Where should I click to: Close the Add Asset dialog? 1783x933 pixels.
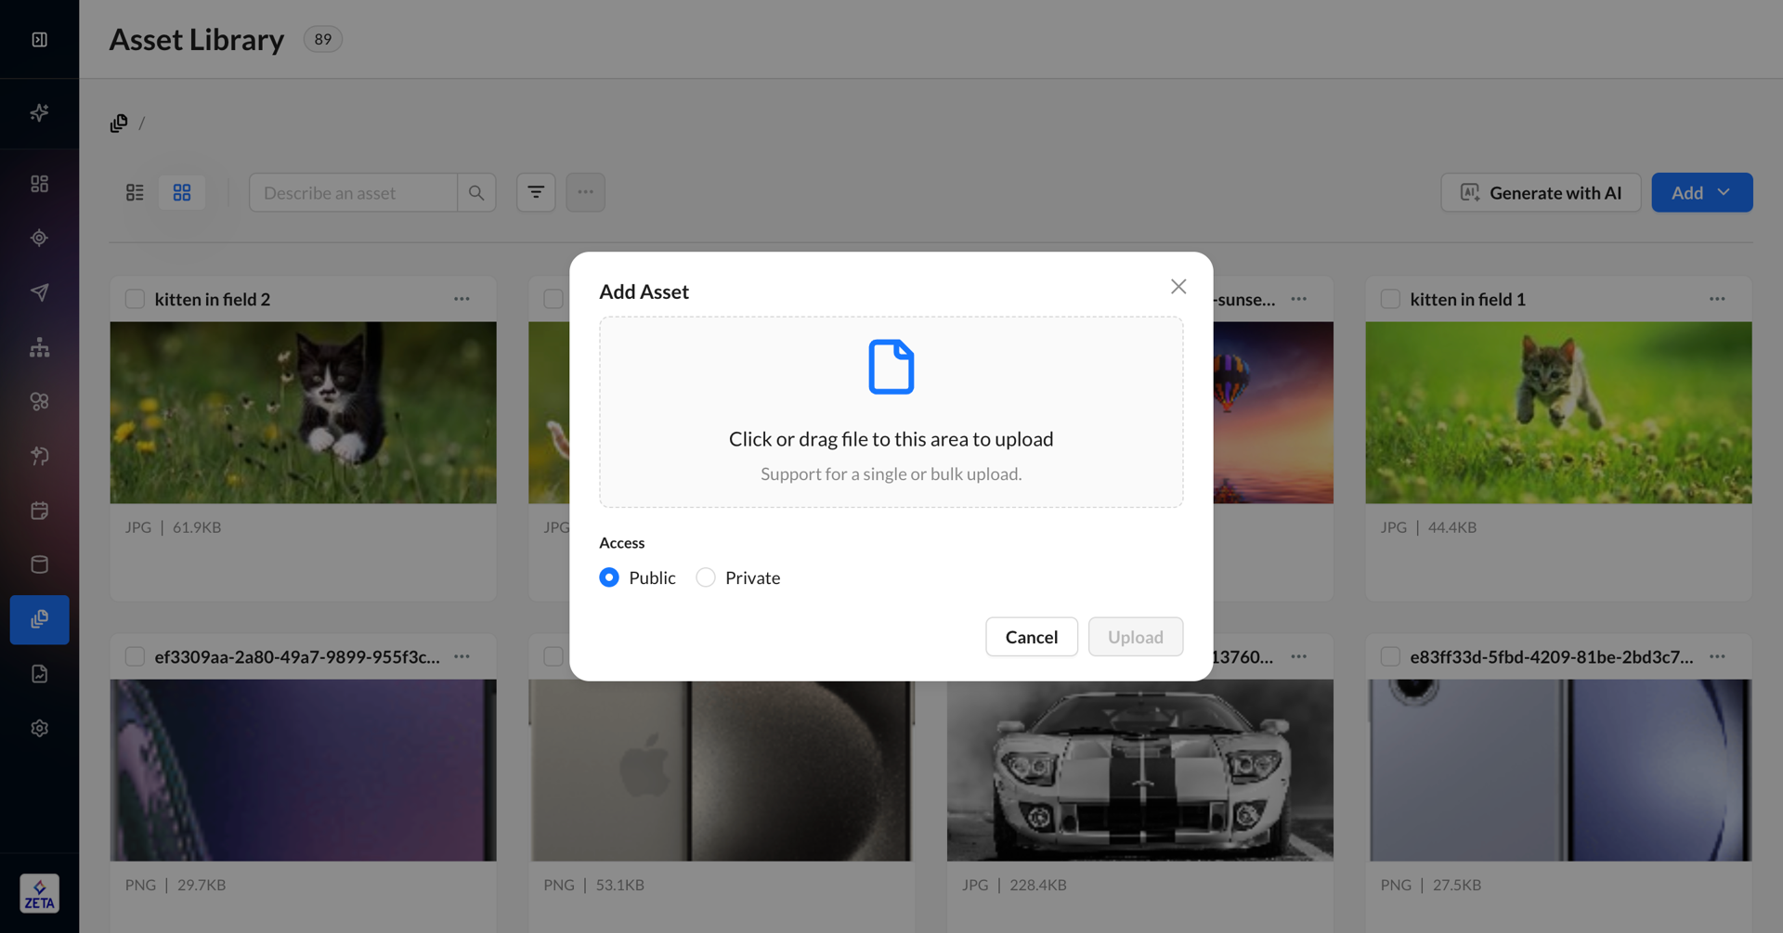[1178, 287]
